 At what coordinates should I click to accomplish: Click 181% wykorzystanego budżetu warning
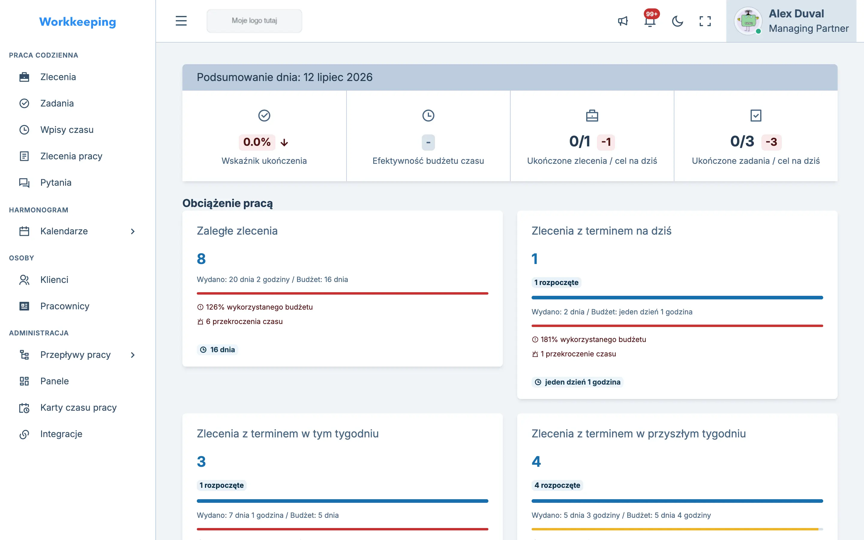[589, 340]
